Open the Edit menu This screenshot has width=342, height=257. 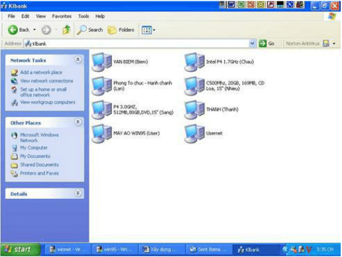(x=25, y=16)
